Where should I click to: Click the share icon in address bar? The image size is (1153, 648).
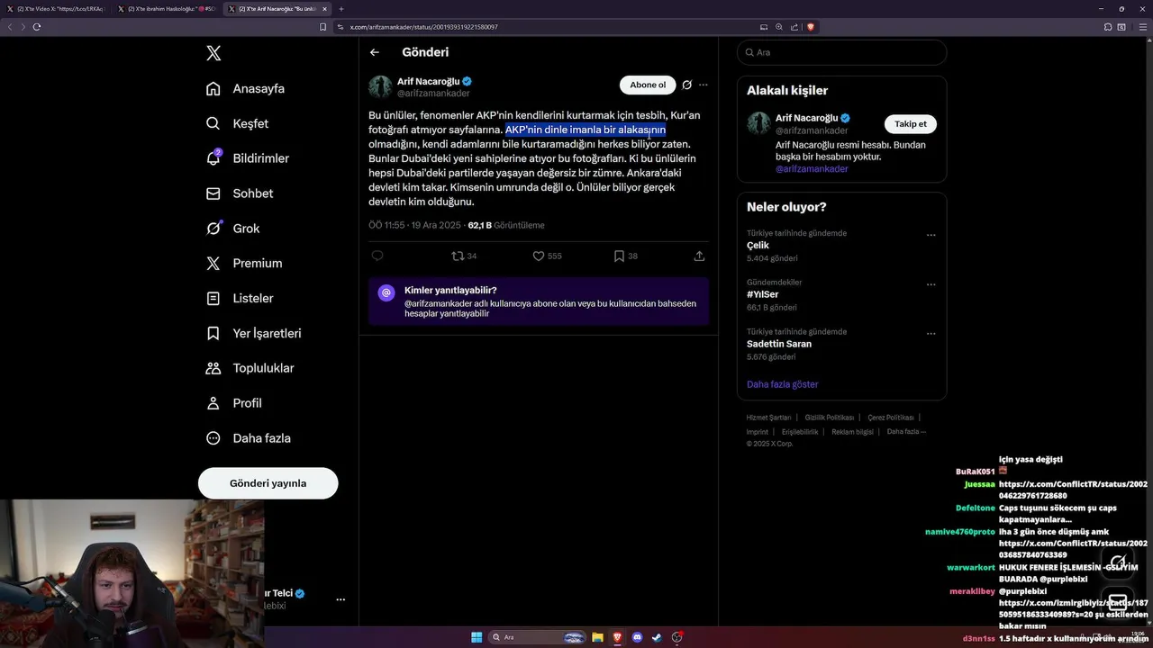pos(794,27)
